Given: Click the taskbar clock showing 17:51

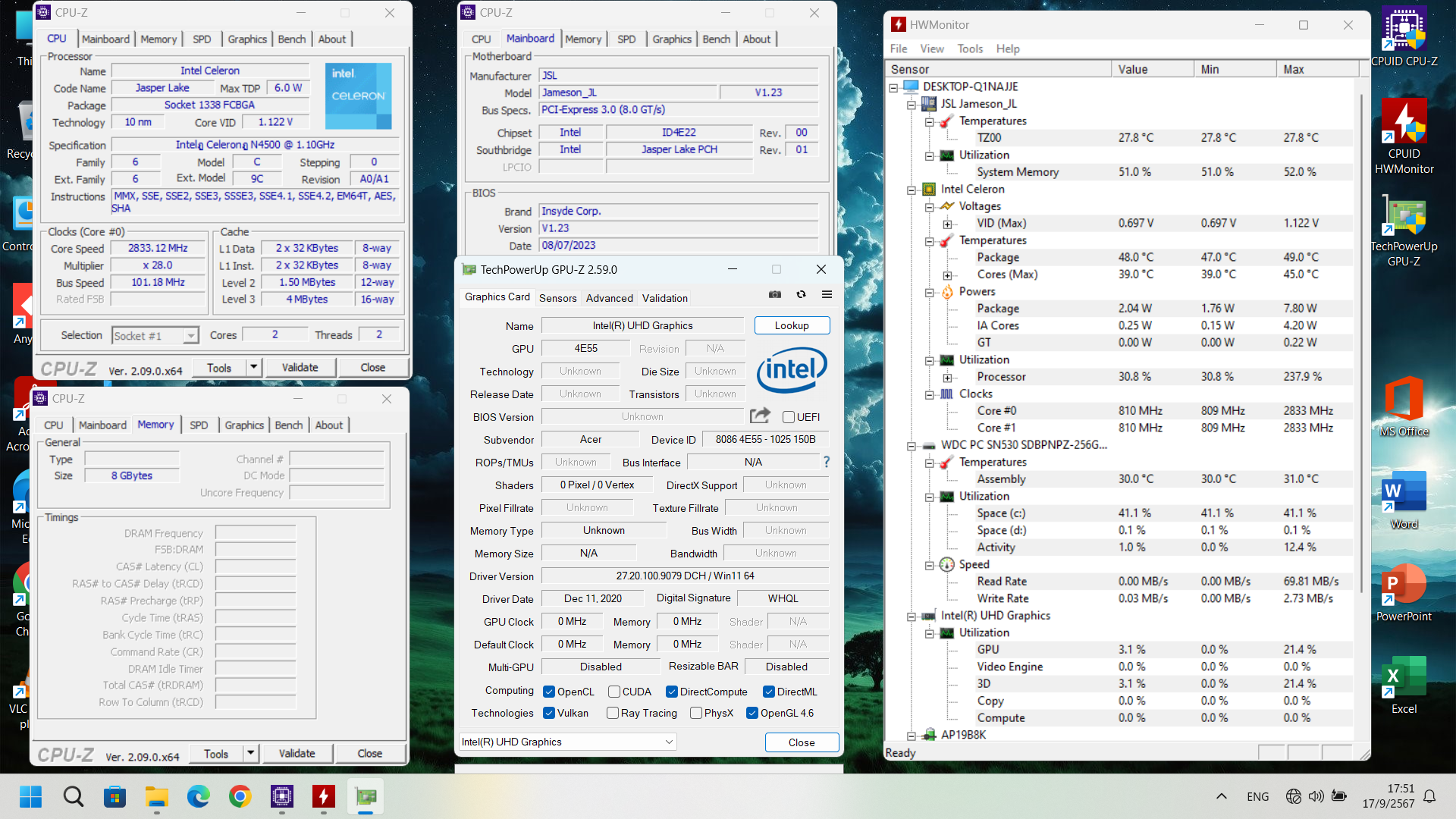Looking at the screenshot, I should click(1388, 796).
